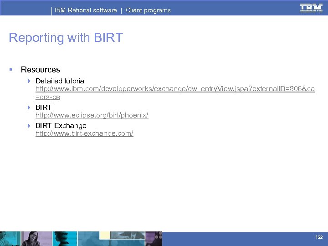Click the slide number 122
328x246 pixels.
point(319,237)
